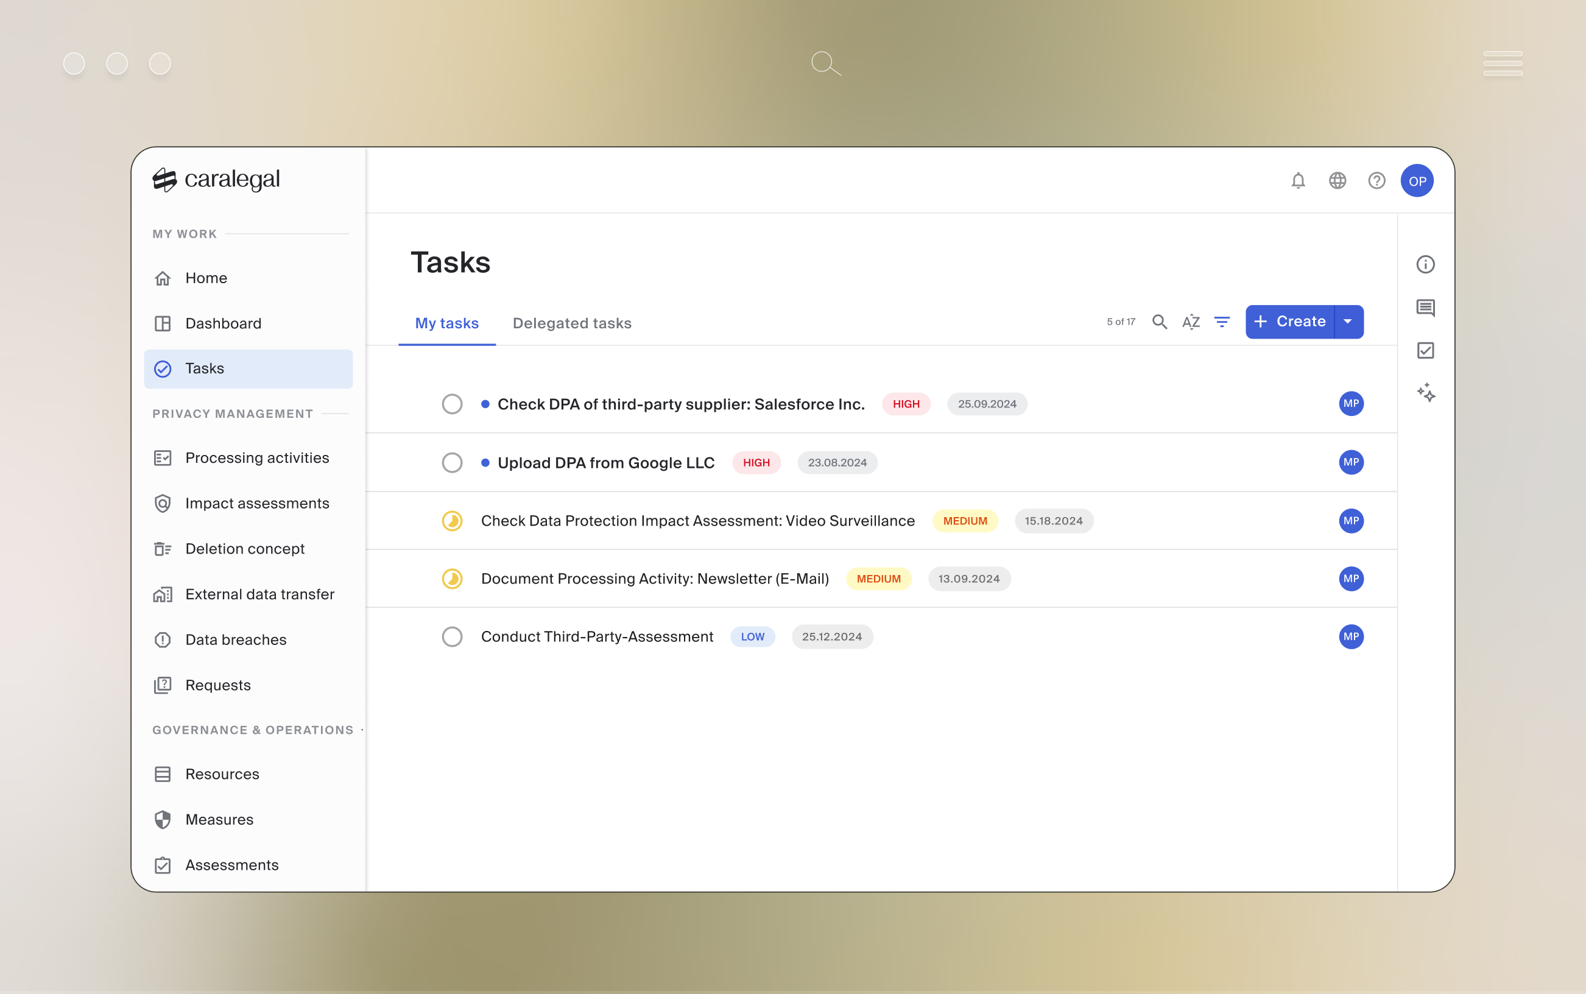Open Deletion concept section
Viewport: 1586px width, 994px height.
click(248, 548)
